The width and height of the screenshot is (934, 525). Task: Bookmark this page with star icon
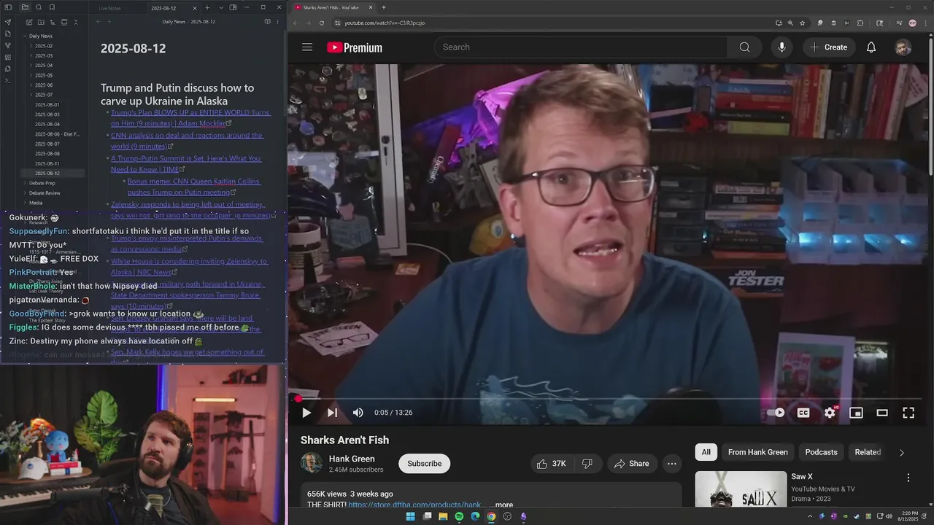(x=803, y=23)
